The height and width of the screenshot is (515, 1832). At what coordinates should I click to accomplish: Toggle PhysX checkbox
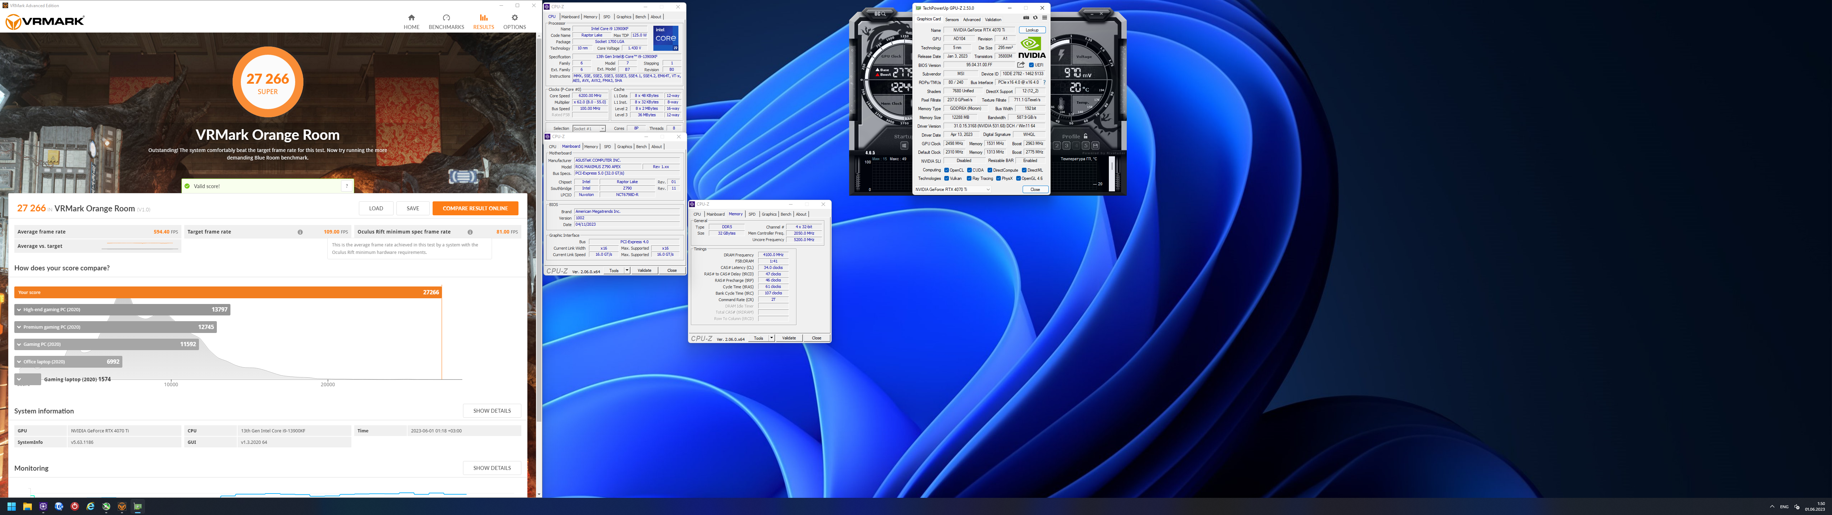coord(999,178)
